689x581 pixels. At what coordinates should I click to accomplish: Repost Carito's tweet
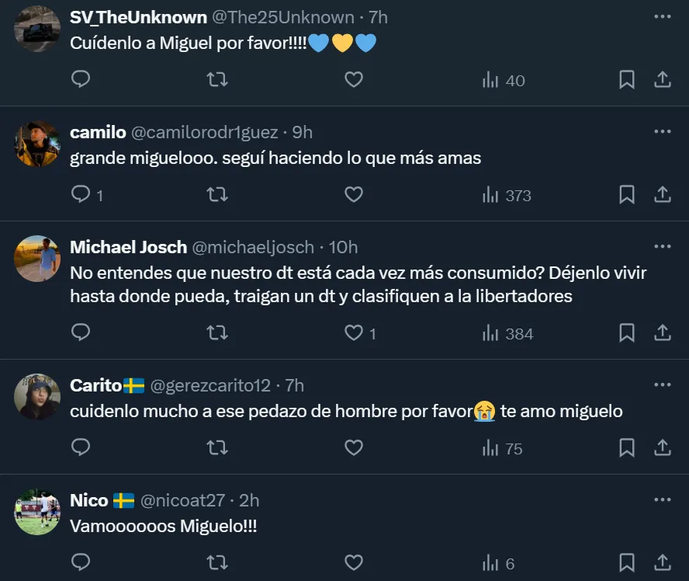[x=217, y=447]
